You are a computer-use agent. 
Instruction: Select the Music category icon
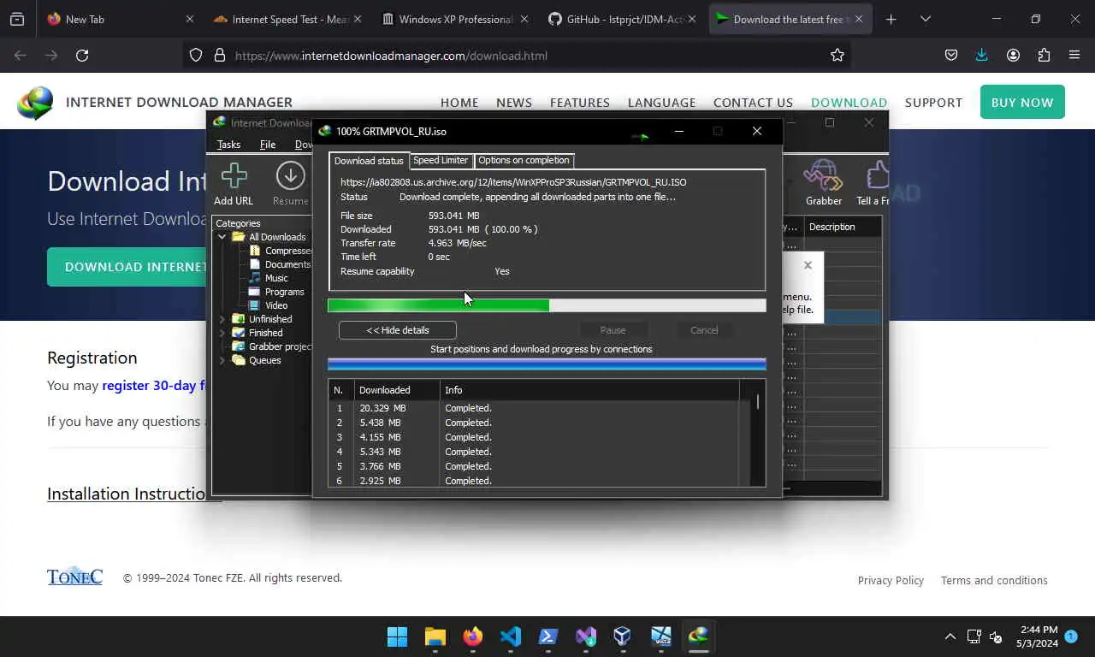[x=254, y=278]
